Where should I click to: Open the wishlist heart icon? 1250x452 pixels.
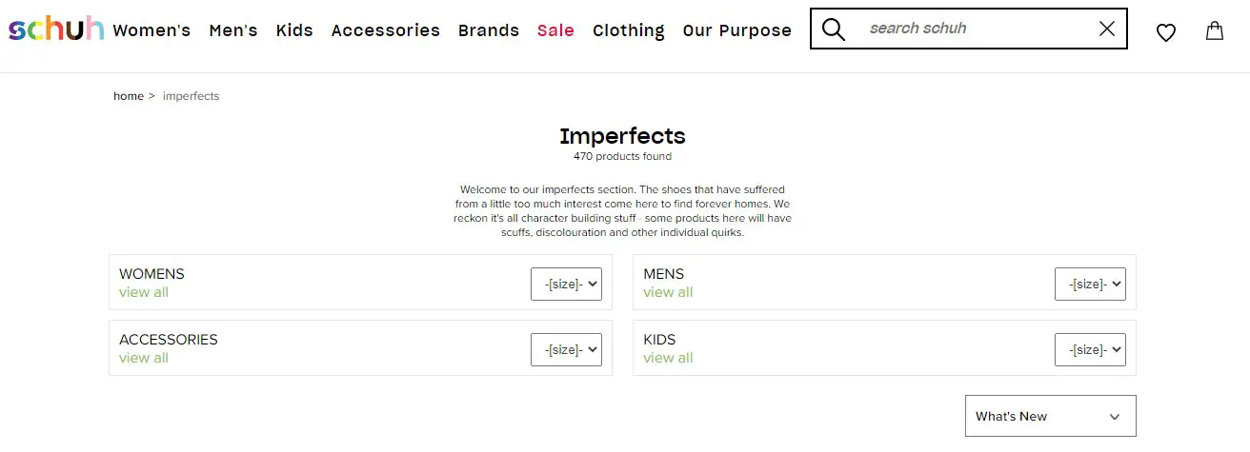pos(1165,32)
